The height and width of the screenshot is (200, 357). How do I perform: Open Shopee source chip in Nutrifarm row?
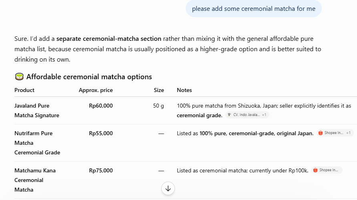tap(335, 133)
